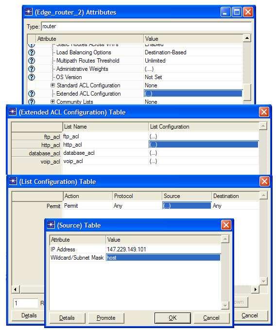Close the List Configuration Table window
Image resolution: width=276 pixels, height=330 pixels.
(264, 181)
